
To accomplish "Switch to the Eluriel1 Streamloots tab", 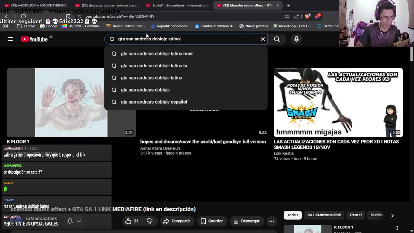I will coord(177,6).
